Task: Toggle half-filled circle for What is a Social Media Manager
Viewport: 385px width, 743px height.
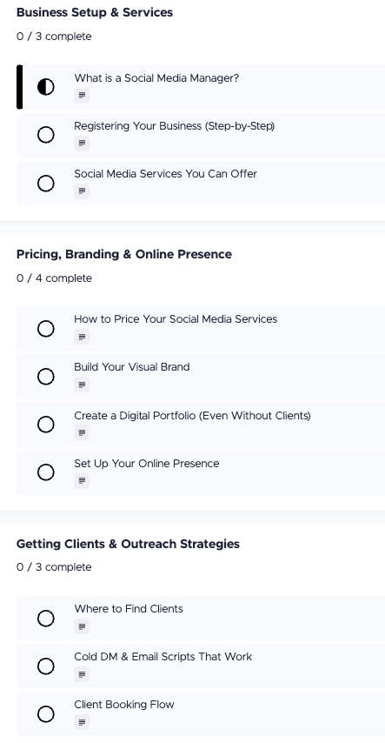Action: coord(46,87)
